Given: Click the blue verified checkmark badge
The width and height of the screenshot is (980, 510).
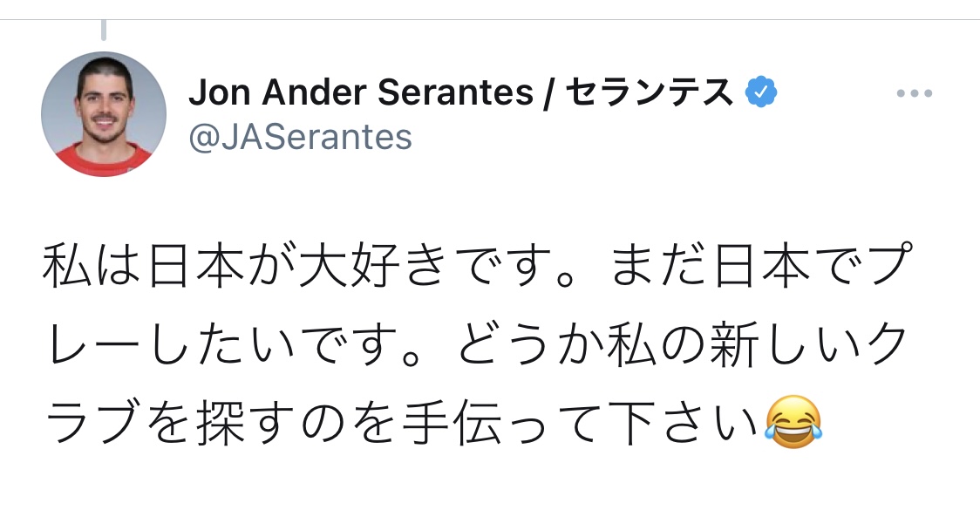Looking at the screenshot, I should (x=760, y=92).
